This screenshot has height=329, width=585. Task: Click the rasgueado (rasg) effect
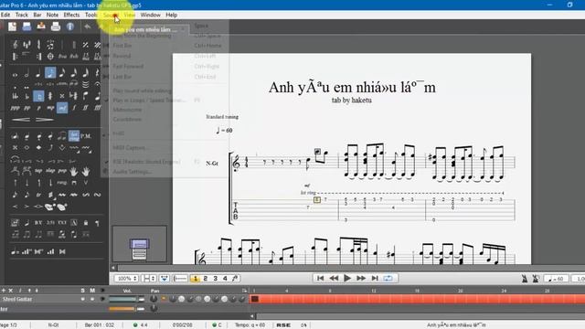point(62,183)
